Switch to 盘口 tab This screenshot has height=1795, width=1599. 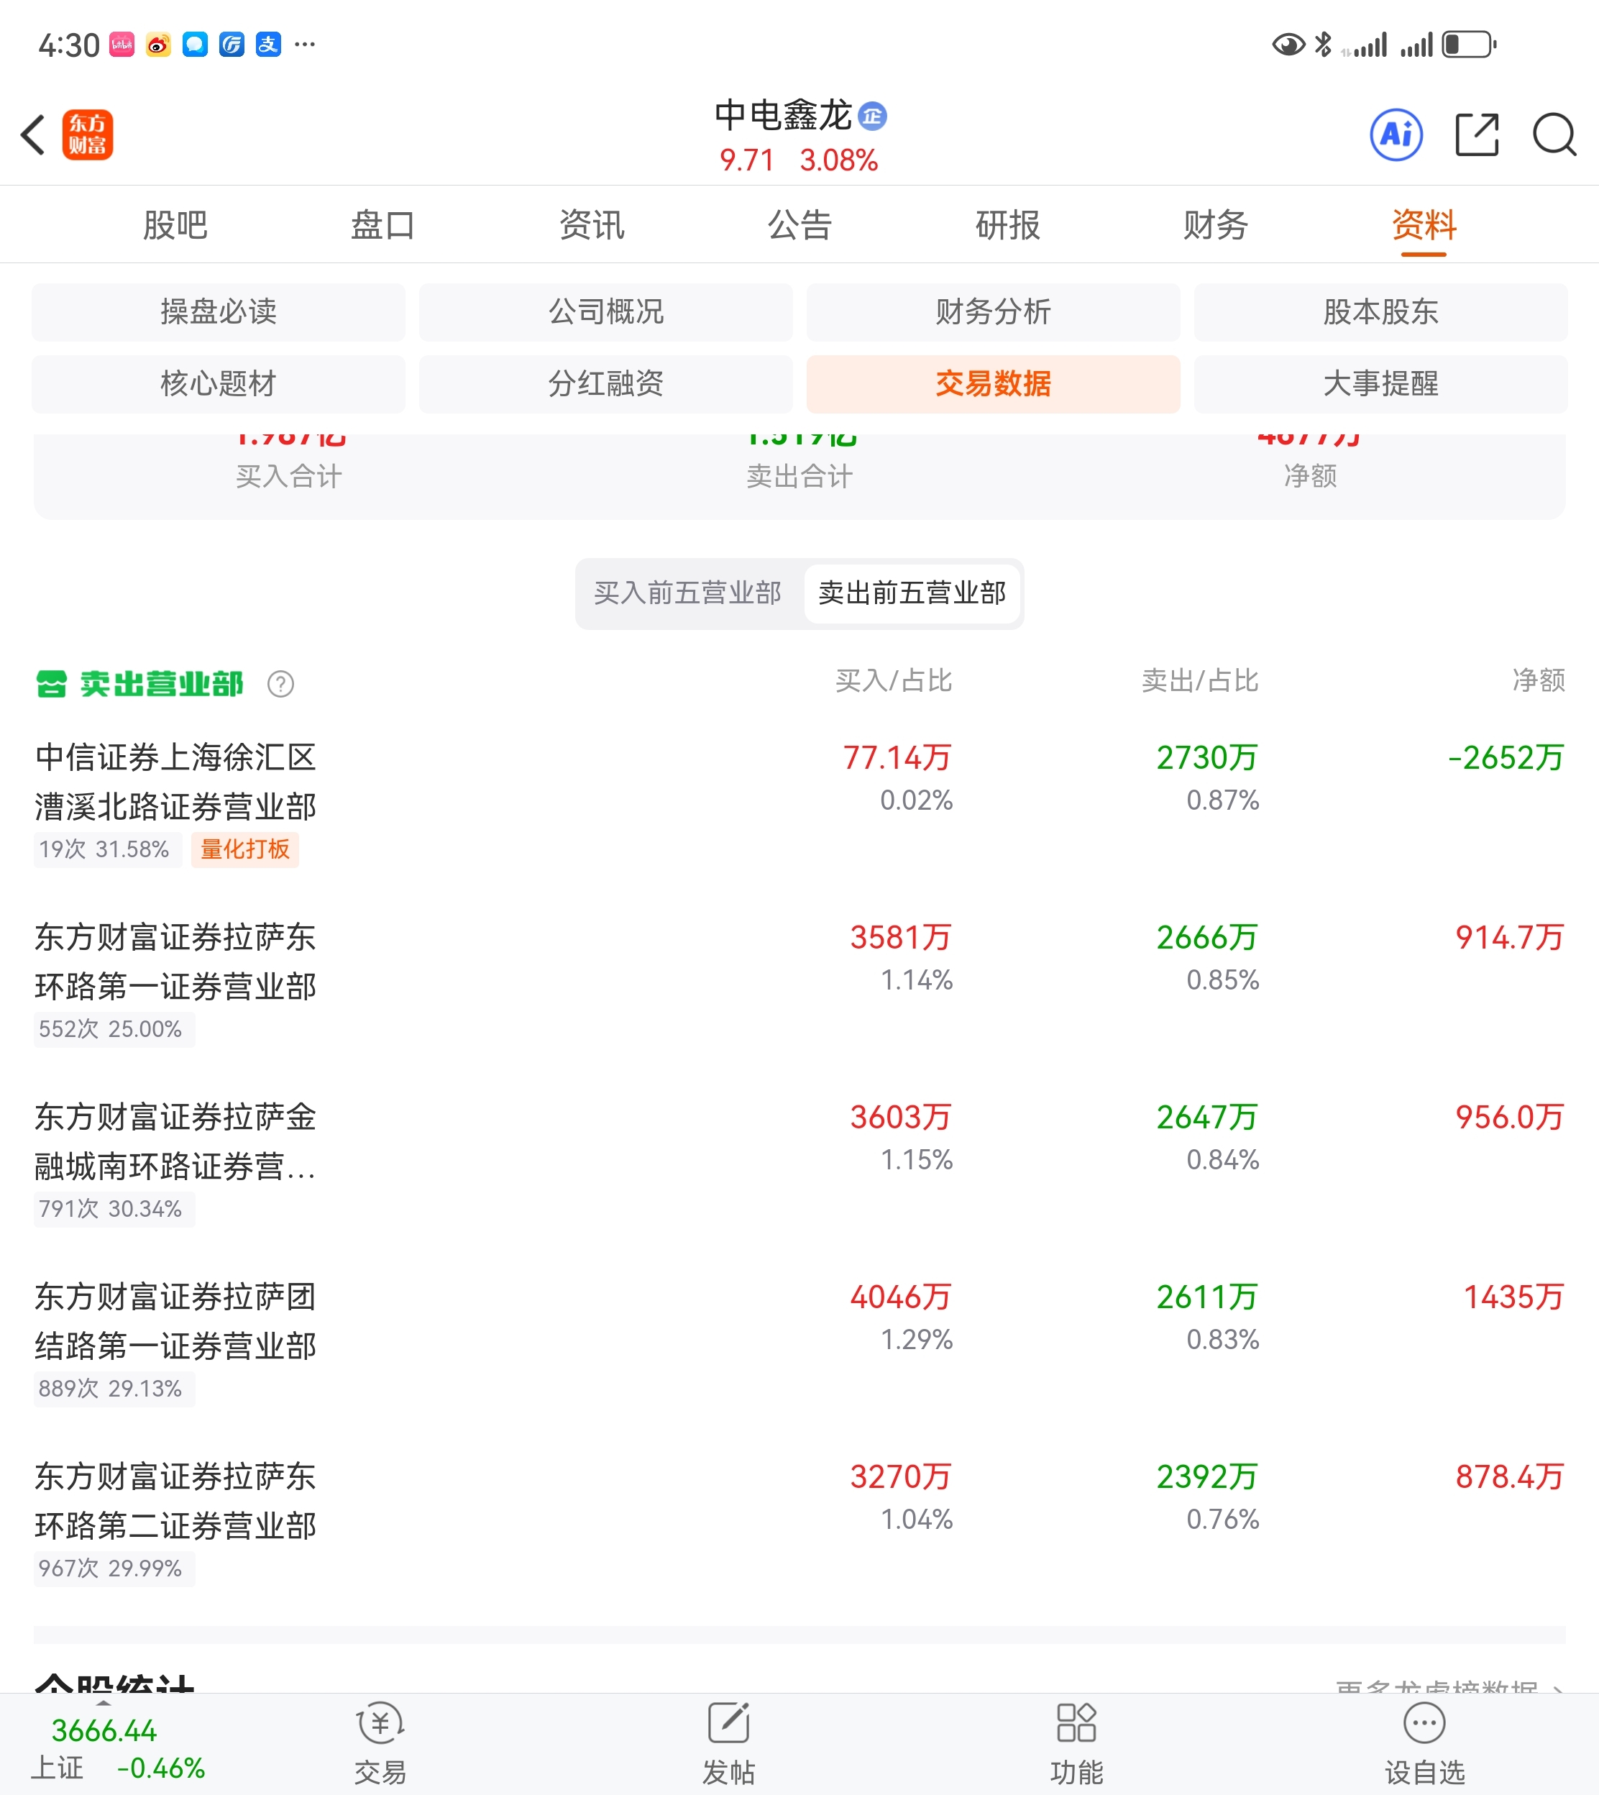[x=383, y=226]
